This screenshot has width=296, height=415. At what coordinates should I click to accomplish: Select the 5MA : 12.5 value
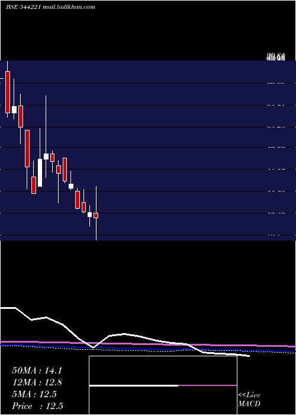click(34, 394)
